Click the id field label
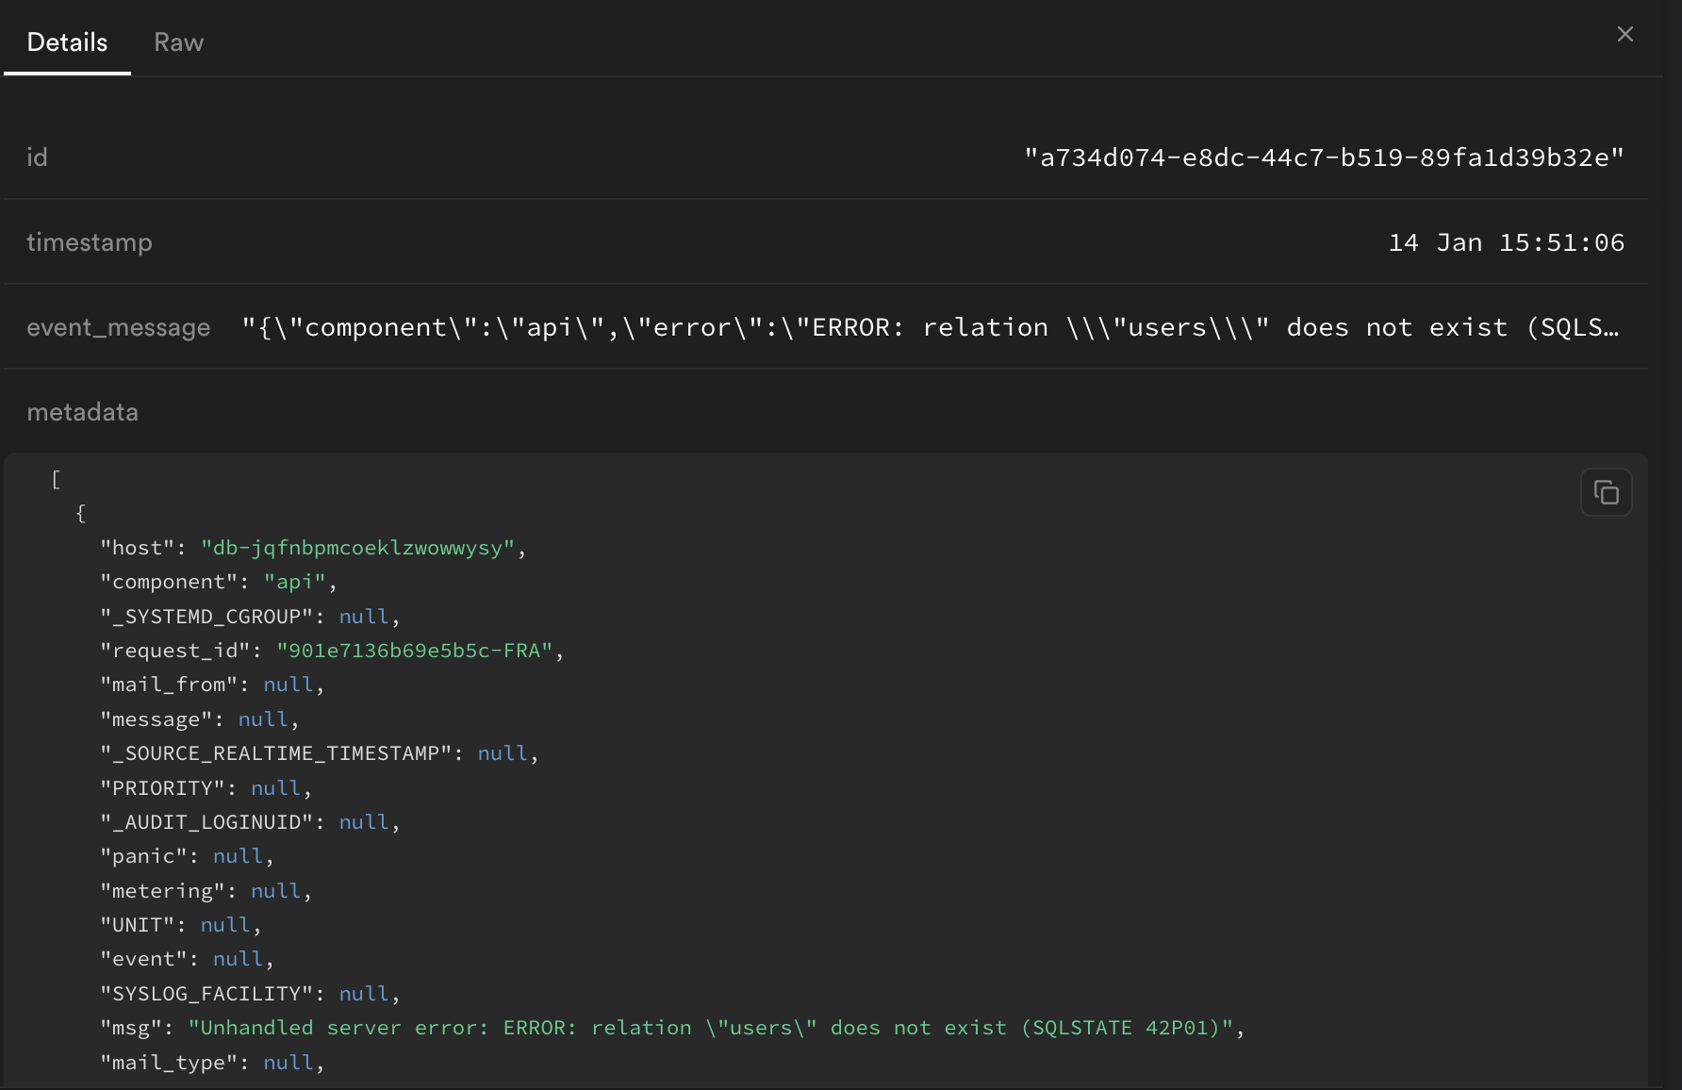The height and width of the screenshot is (1090, 1682). point(38,157)
